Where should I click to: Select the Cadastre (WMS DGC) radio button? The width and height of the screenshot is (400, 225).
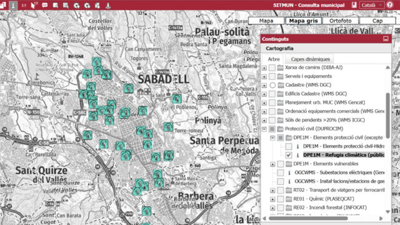(x=272, y=85)
